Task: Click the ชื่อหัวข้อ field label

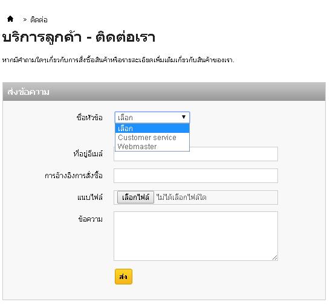Action: pyautogui.click(x=89, y=117)
